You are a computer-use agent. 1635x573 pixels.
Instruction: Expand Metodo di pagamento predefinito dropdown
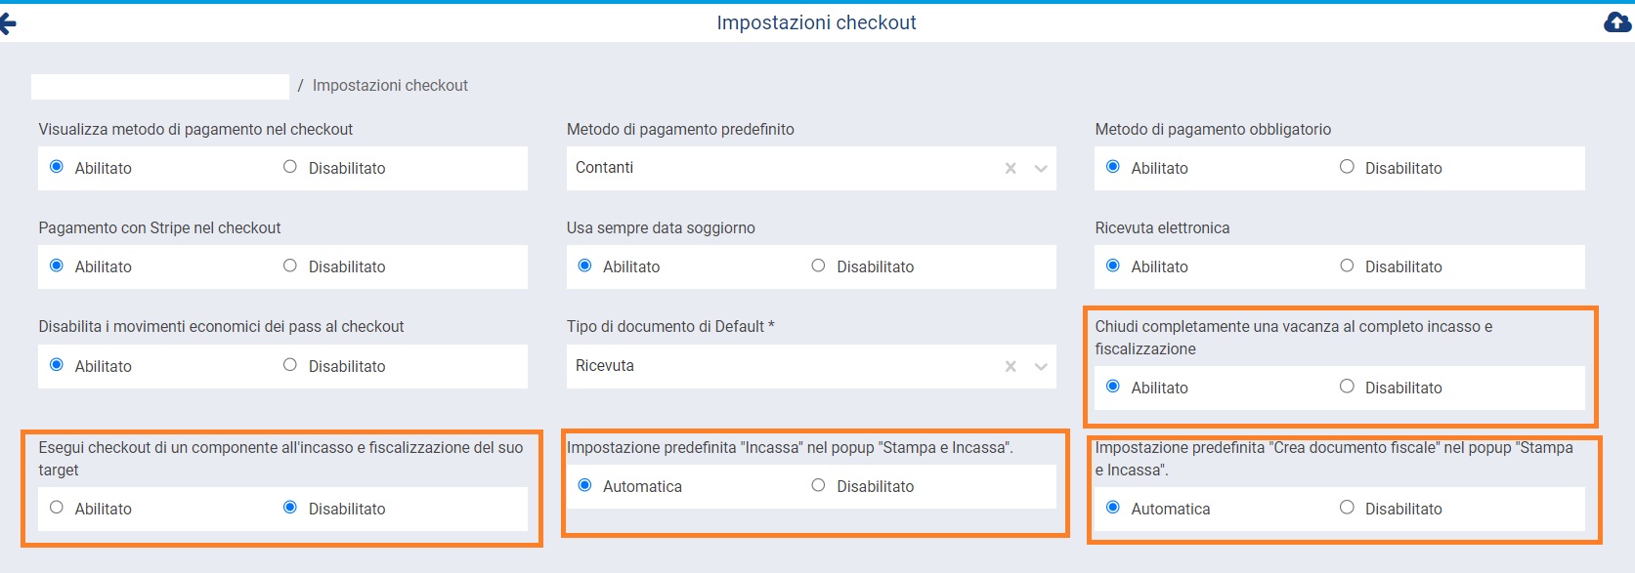[x=1041, y=169]
